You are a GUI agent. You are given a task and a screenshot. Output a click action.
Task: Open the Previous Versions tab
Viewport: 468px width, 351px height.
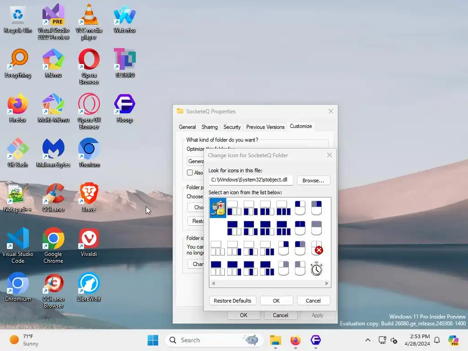tap(266, 127)
